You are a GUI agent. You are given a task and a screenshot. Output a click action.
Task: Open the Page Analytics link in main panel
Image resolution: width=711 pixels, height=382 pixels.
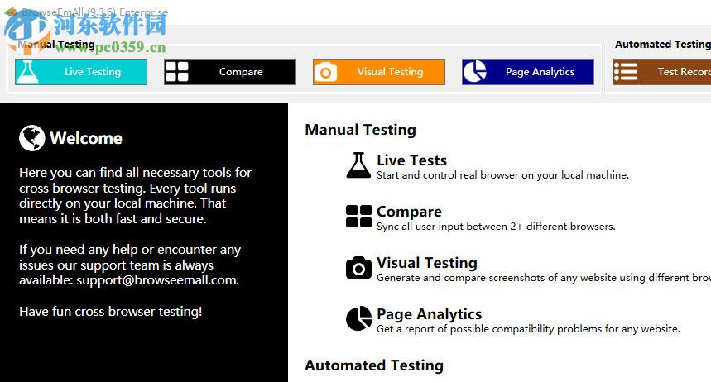[429, 313]
